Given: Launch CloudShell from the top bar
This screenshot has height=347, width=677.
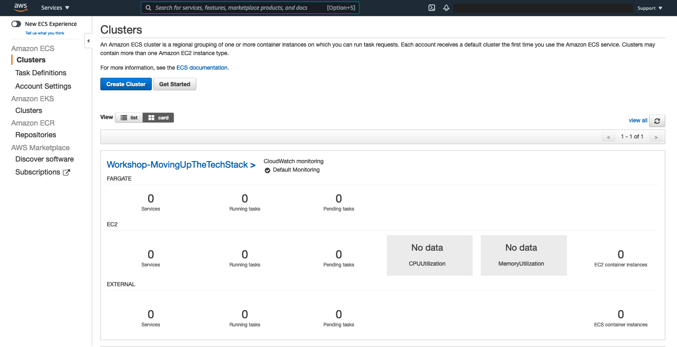Looking at the screenshot, I should click(432, 8).
